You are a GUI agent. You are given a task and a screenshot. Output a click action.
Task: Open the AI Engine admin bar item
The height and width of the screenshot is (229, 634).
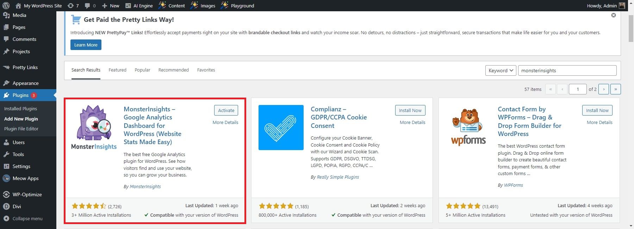pyautogui.click(x=139, y=6)
